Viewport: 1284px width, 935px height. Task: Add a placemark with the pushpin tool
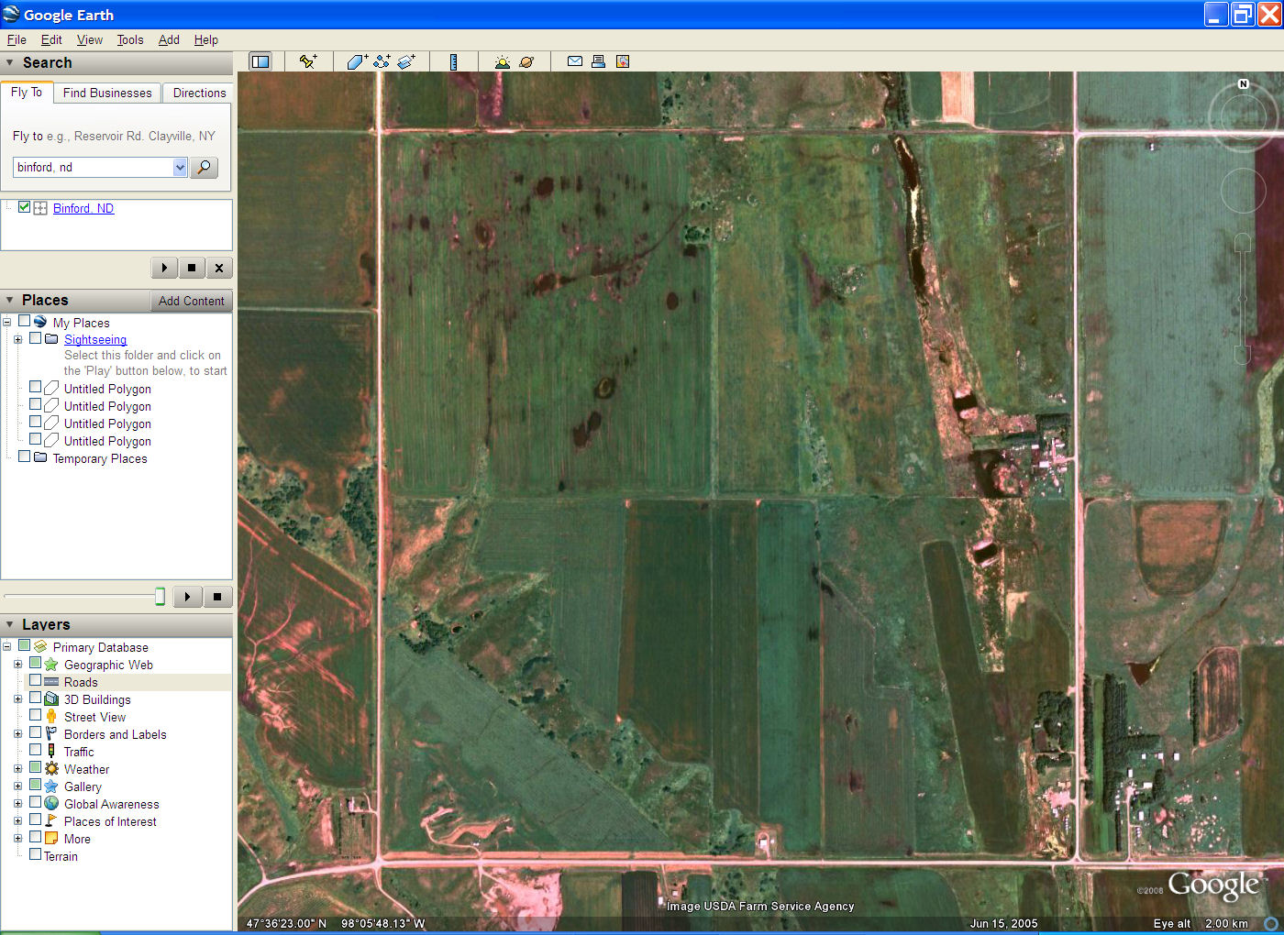click(x=308, y=61)
